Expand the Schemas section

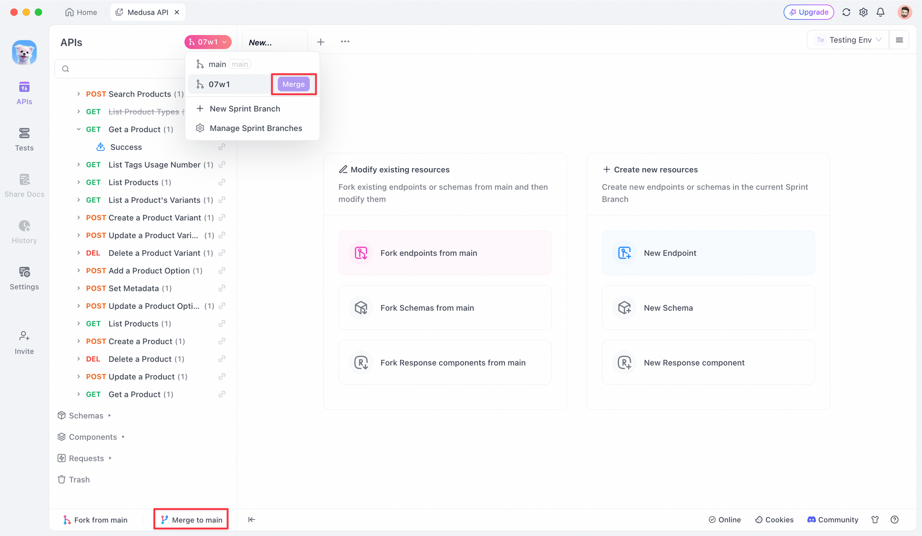point(86,415)
